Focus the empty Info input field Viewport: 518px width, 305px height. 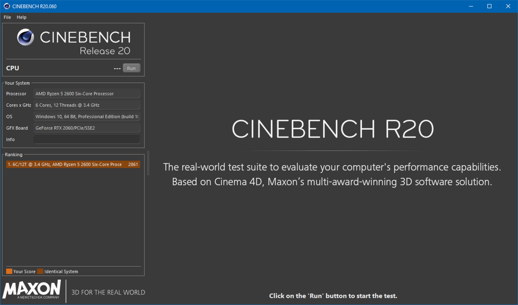tap(86, 139)
